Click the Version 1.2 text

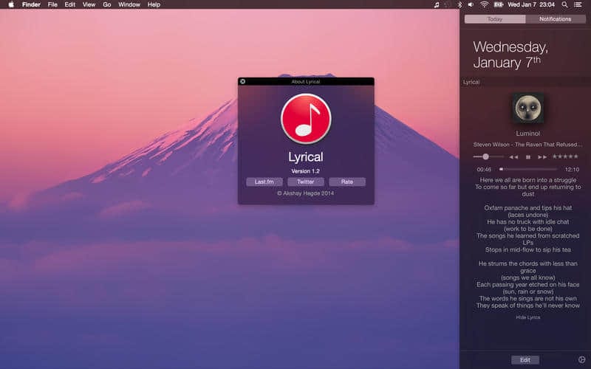305,171
